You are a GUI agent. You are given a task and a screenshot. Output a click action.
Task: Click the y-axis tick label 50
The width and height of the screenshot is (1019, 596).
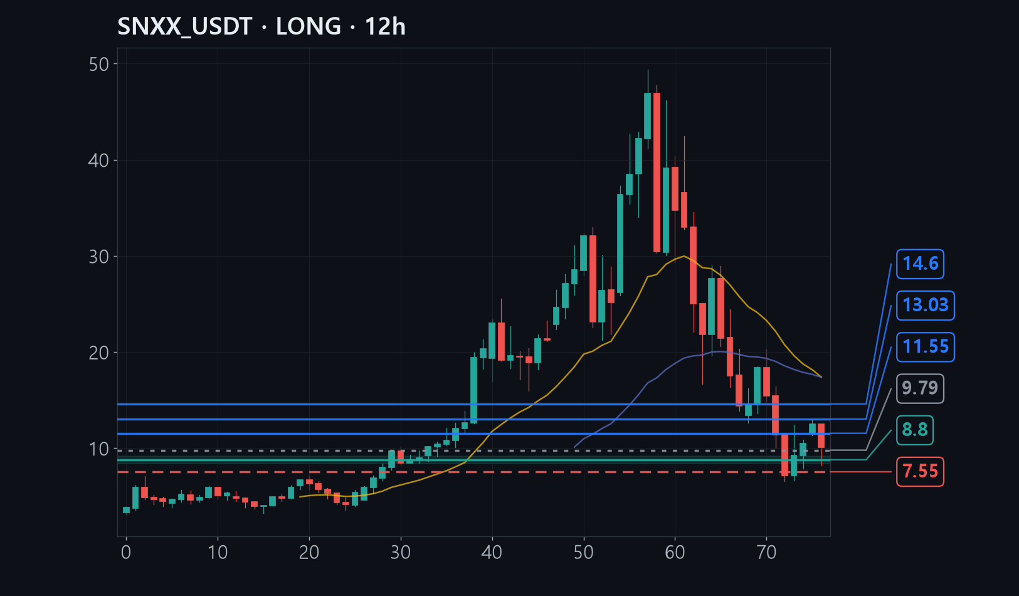tap(99, 64)
